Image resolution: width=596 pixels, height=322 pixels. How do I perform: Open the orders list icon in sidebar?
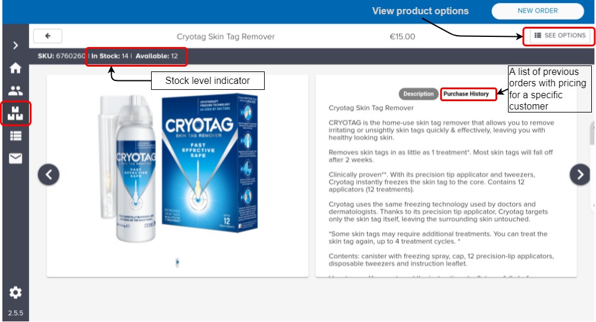coord(15,136)
